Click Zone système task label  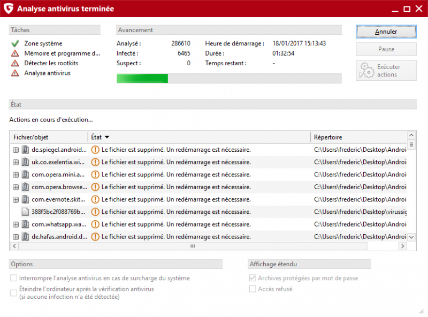(x=43, y=44)
